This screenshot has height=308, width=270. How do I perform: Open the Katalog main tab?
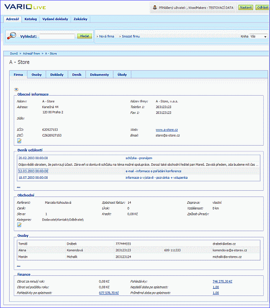tap(31, 19)
